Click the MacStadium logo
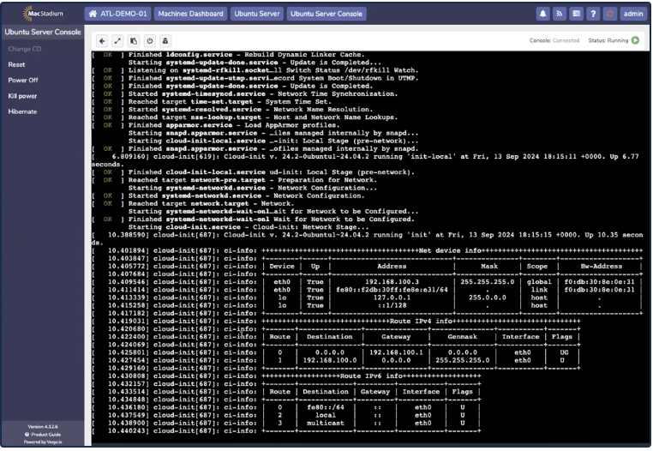The width and height of the screenshot is (653, 451). click(44, 14)
